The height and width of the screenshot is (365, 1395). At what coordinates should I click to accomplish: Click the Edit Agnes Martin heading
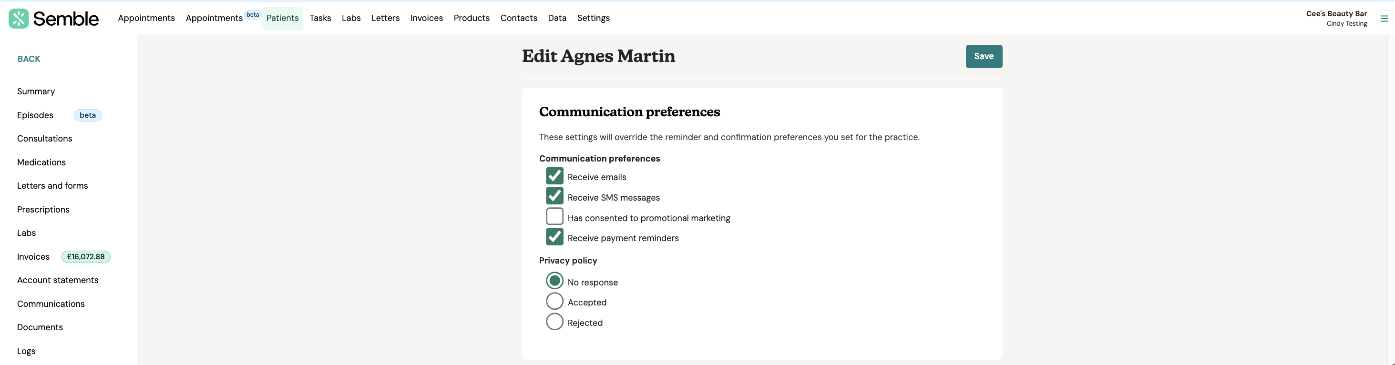click(x=598, y=56)
